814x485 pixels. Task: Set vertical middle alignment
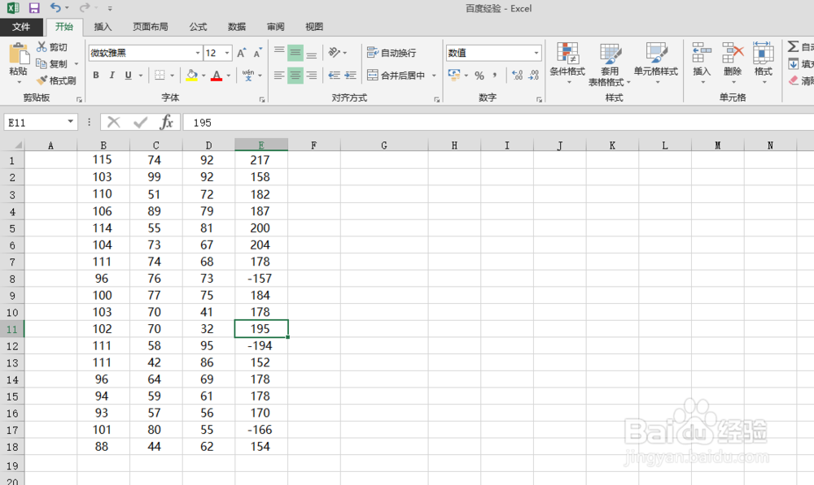point(295,52)
